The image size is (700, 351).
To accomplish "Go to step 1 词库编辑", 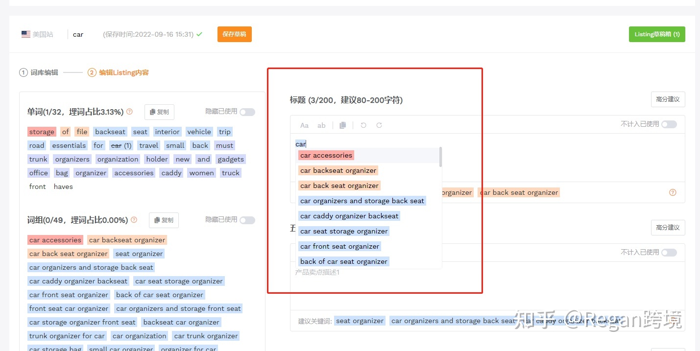I will [x=39, y=72].
